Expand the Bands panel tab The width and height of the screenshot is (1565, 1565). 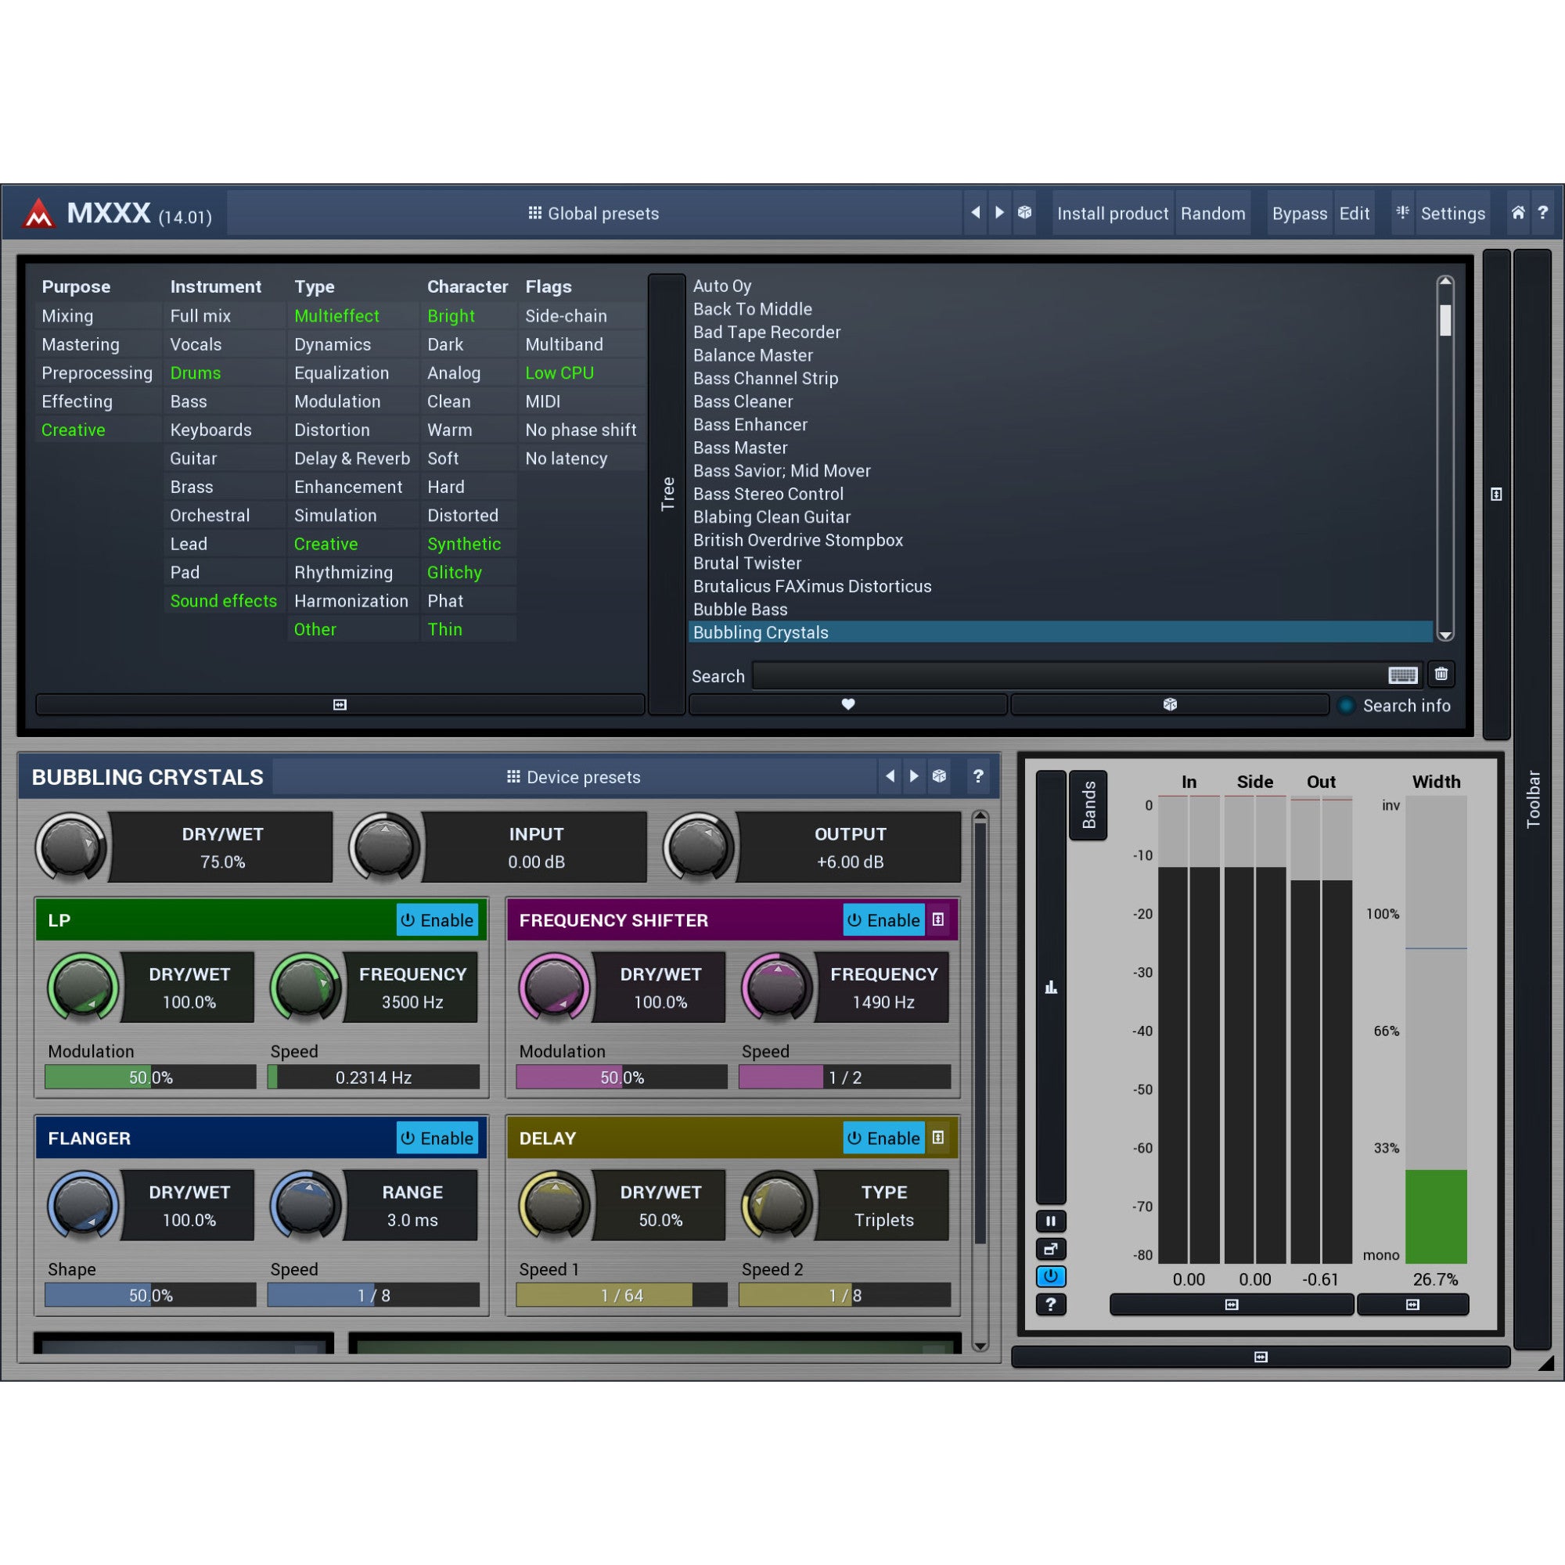(1088, 804)
